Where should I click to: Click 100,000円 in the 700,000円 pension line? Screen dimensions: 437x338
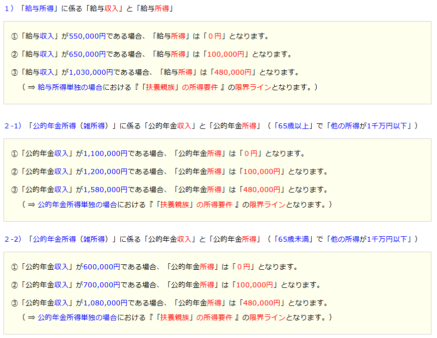255,285
